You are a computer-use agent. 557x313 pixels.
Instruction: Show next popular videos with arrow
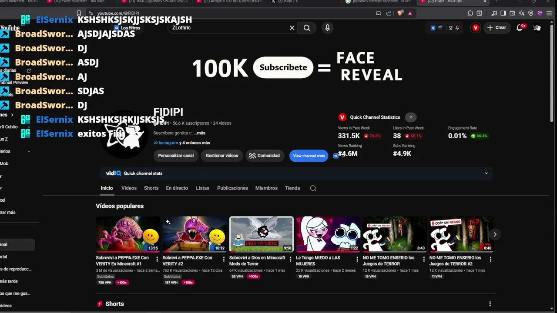[495, 234]
